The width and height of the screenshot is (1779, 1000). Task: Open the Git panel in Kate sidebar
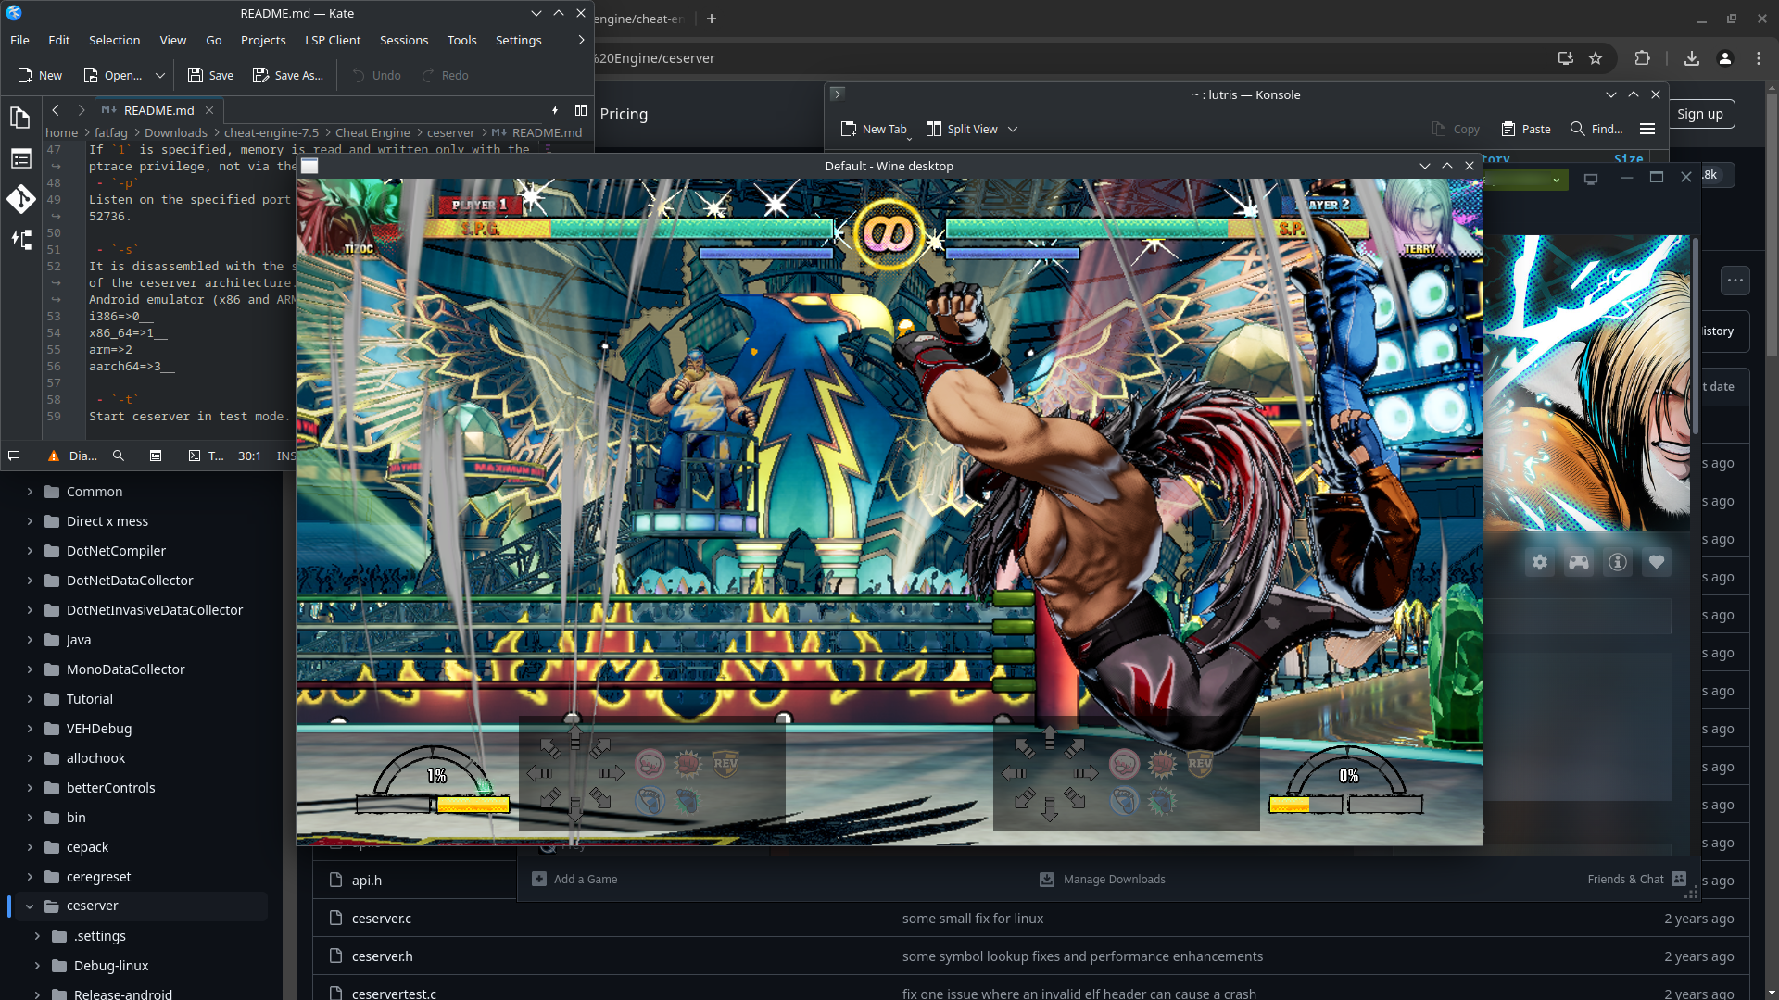(20, 199)
